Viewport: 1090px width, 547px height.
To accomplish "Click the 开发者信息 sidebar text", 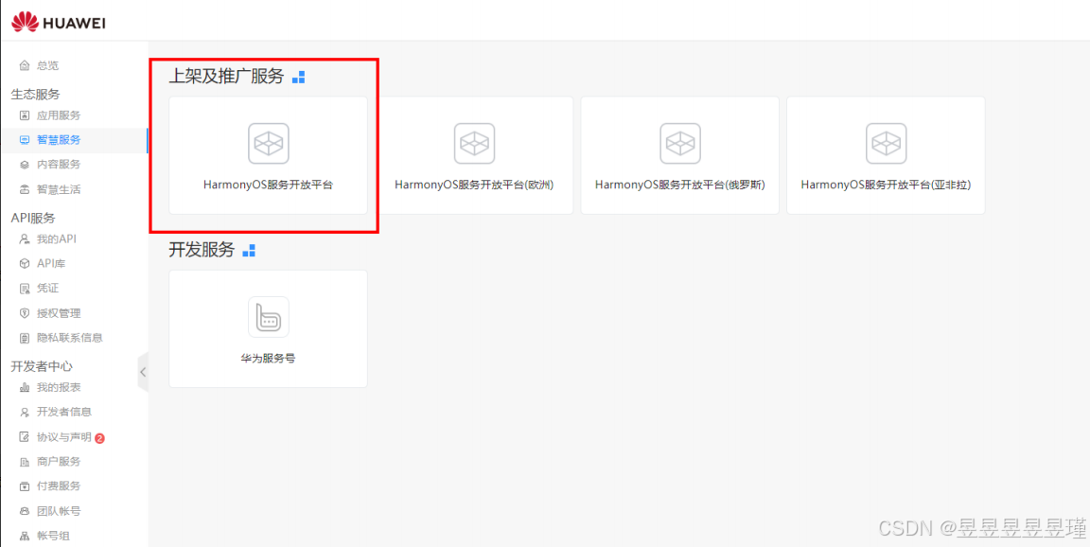I will click(64, 412).
